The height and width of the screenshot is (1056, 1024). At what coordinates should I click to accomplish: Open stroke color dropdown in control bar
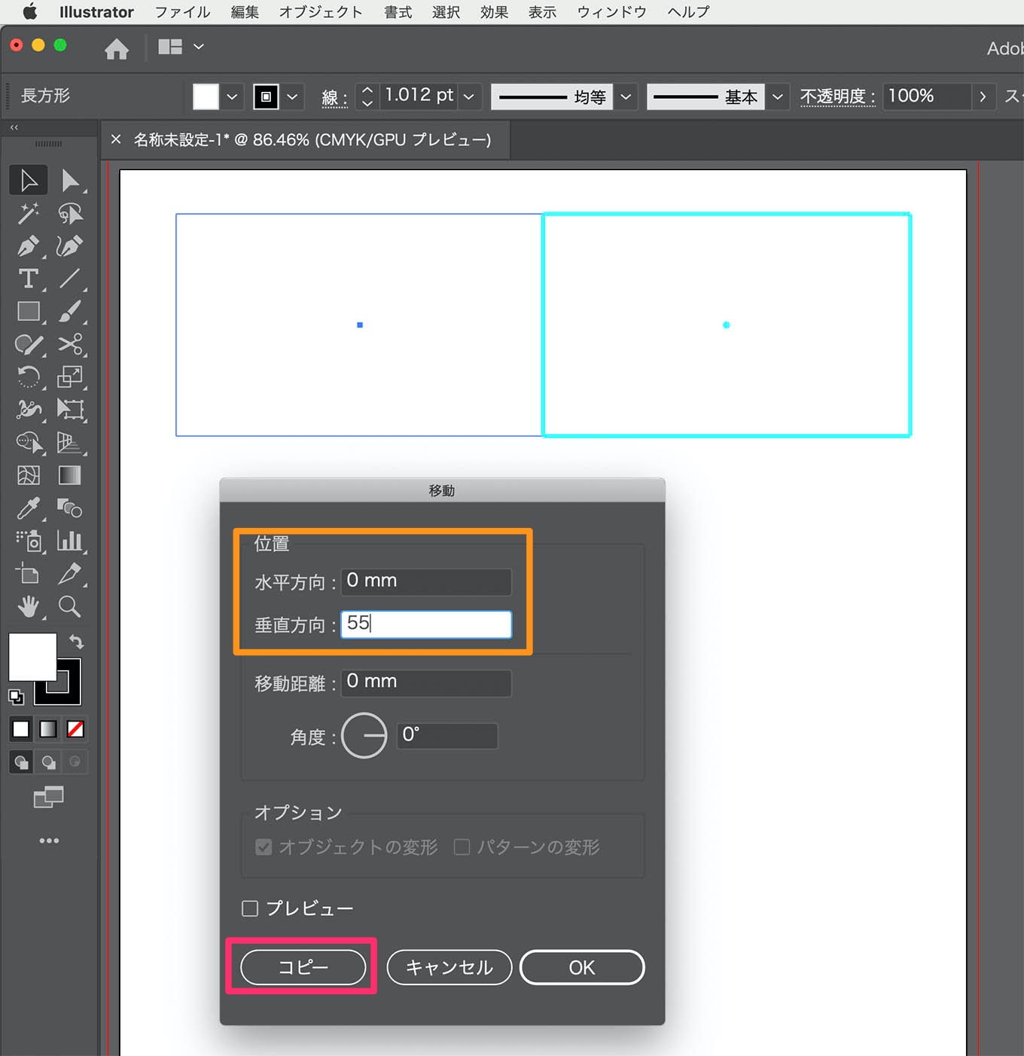[292, 96]
